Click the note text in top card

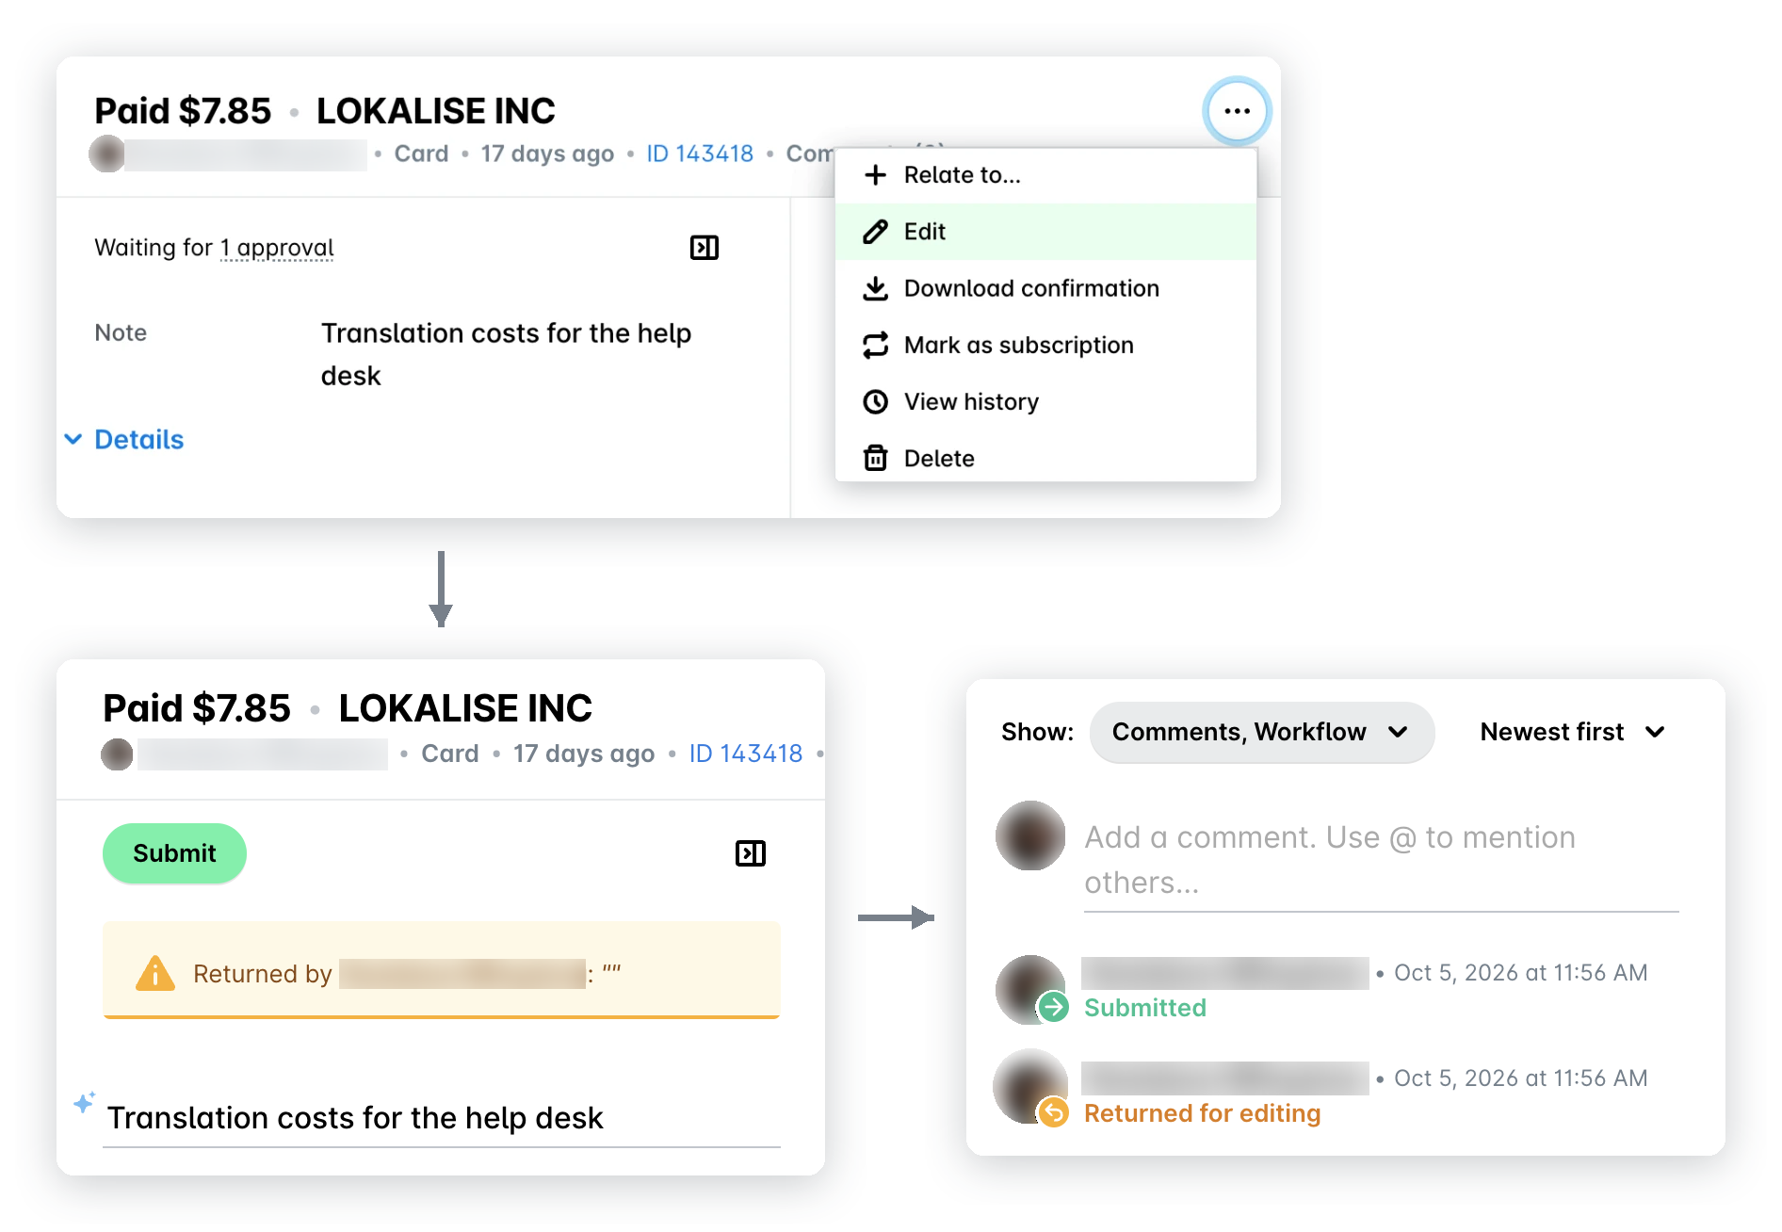pyautogui.click(x=507, y=354)
